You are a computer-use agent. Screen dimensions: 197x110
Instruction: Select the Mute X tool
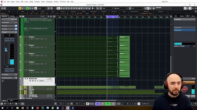pyautogui.click(x=74, y=8)
